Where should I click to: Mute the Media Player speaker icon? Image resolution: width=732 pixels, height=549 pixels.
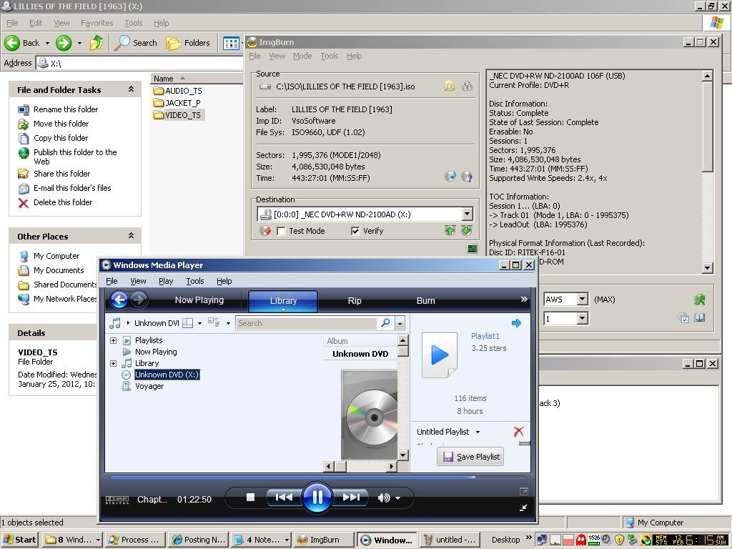tap(383, 498)
